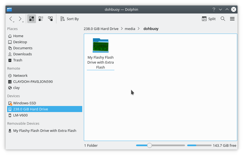This screenshot has height=155, width=243.
Task: Switch to Details tree view mode
Action: pyautogui.click(x=50, y=19)
